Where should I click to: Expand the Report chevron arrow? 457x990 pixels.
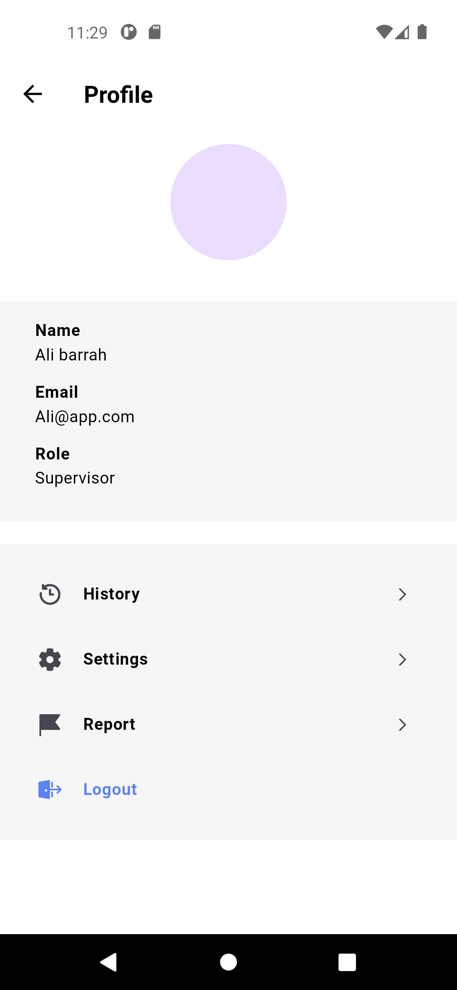point(402,724)
